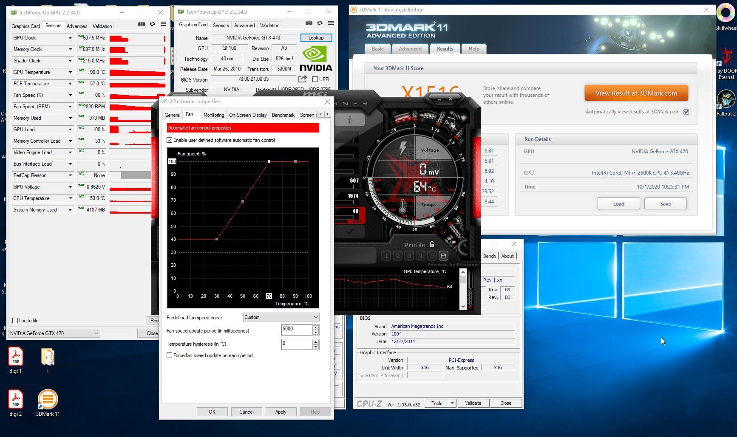Open the 3DMark 11 desktop shortcut
737x437 pixels.
pos(48,403)
